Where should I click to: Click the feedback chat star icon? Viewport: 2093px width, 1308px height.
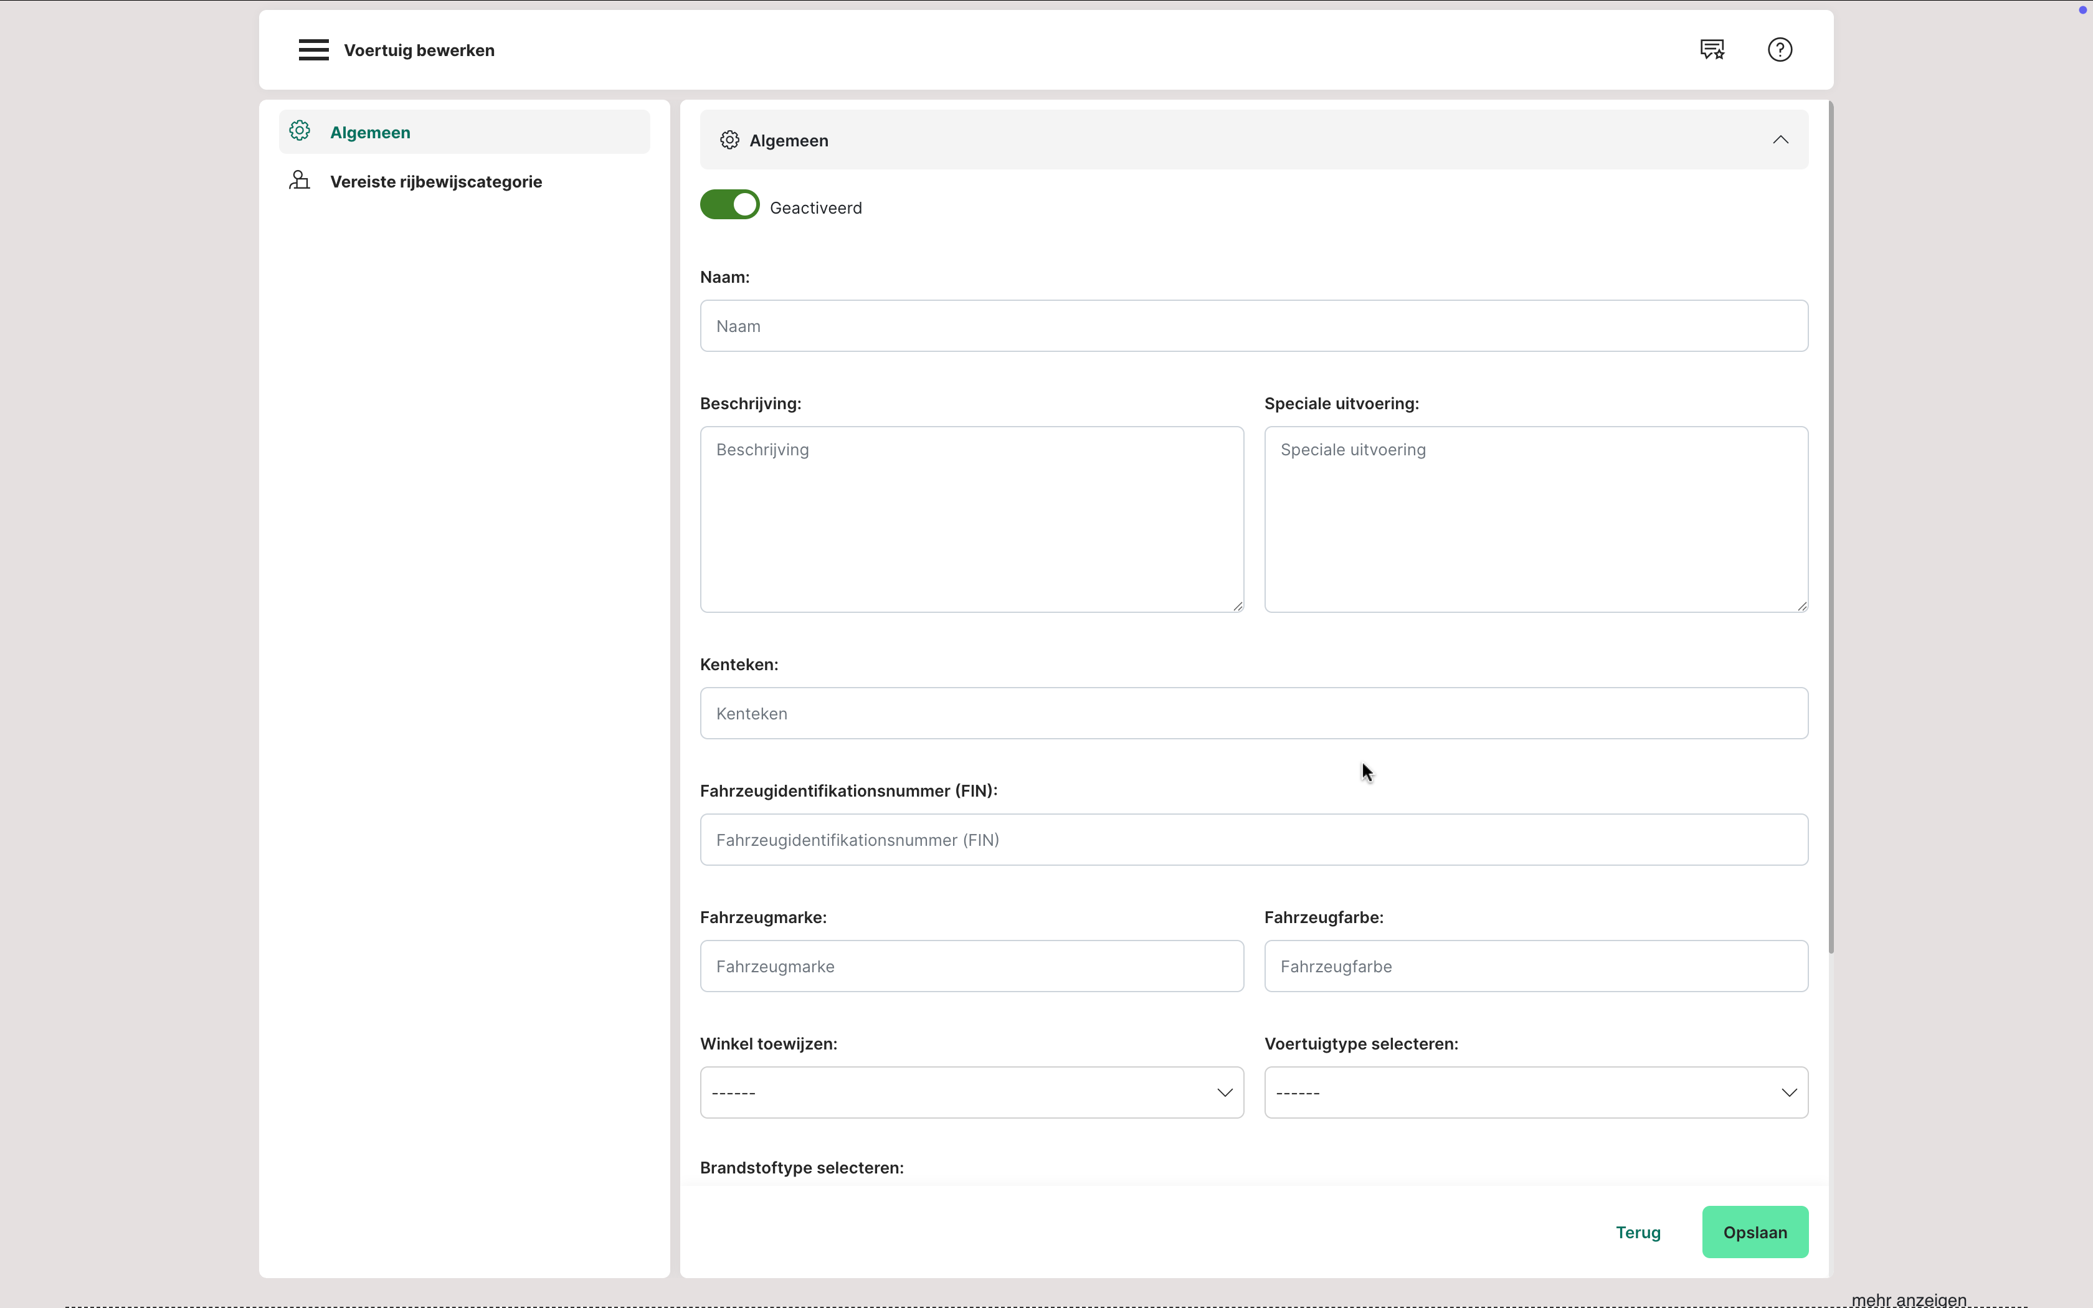1712,50
